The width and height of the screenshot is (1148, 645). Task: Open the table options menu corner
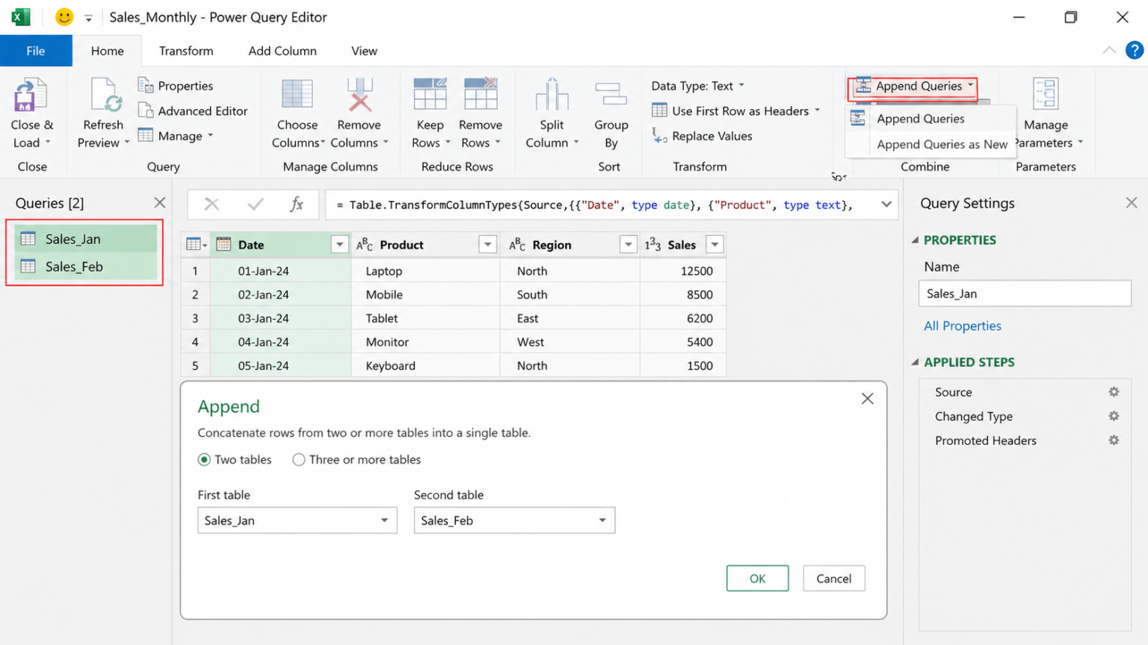pyautogui.click(x=196, y=244)
